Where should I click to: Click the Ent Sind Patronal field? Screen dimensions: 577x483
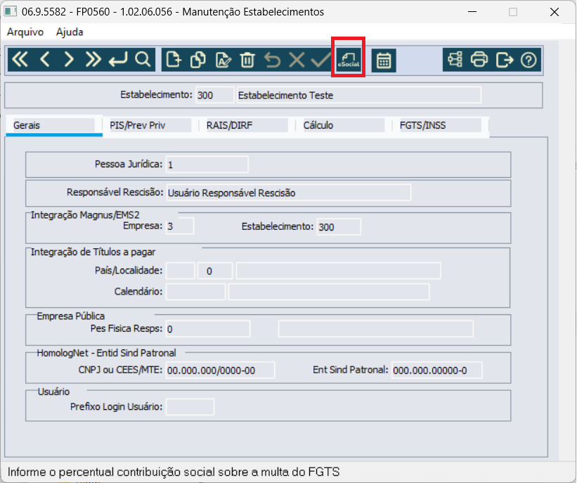(x=437, y=370)
